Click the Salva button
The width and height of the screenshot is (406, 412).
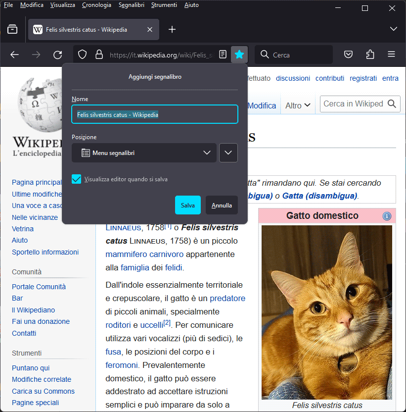(188, 205)
